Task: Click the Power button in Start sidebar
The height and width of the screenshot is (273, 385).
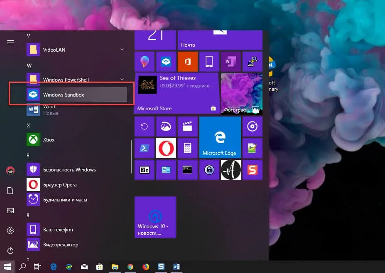Action: (10, 251)
